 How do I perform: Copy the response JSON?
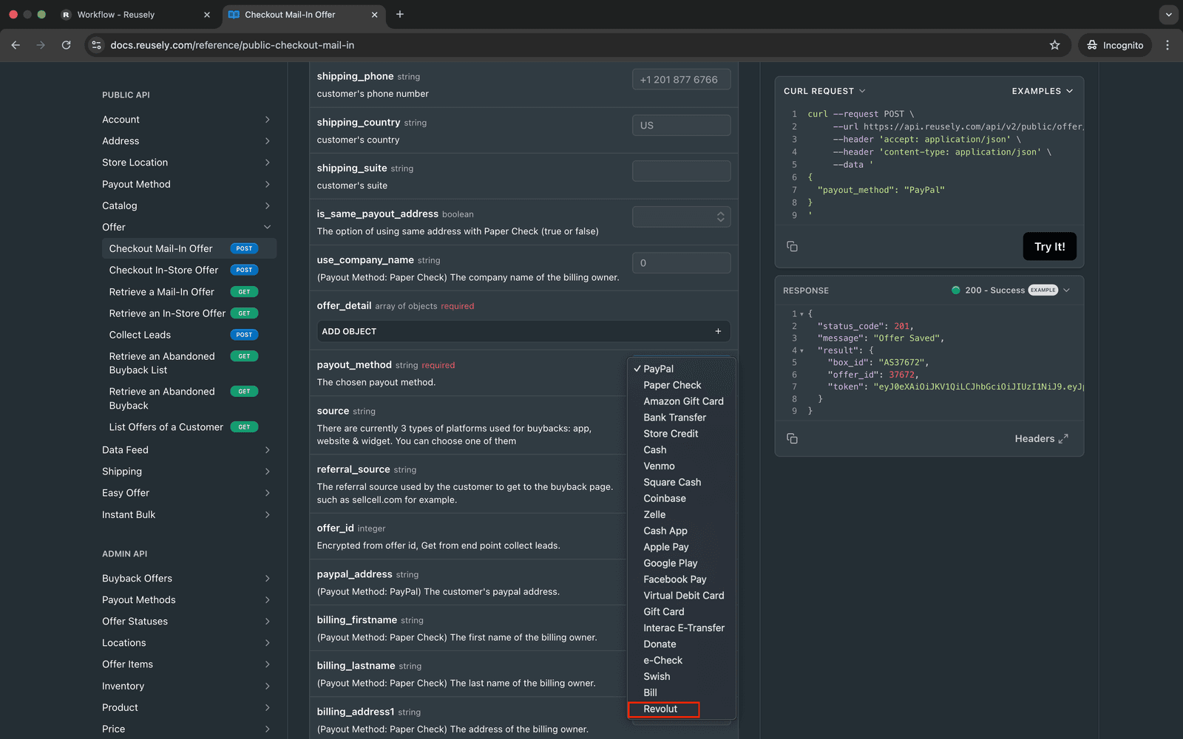coord(792,438)
